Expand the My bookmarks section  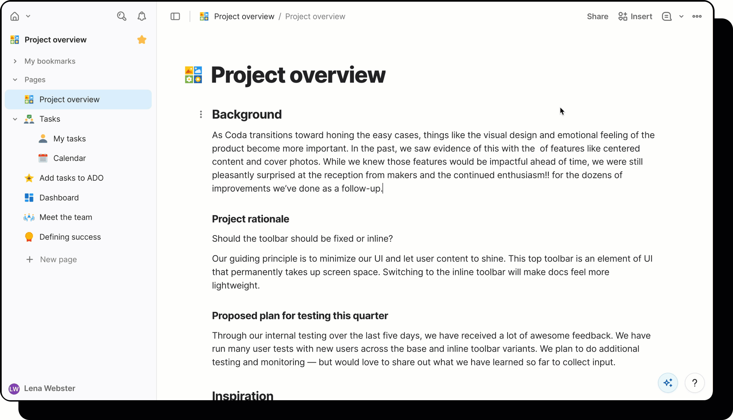pos(15,61)
